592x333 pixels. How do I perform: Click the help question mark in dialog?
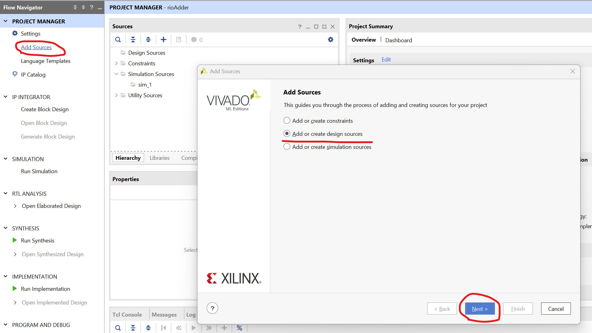tap(212, 308)
